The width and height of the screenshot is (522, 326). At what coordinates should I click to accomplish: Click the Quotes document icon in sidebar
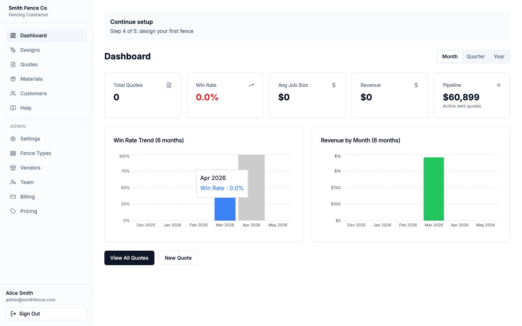pos(13,64)
